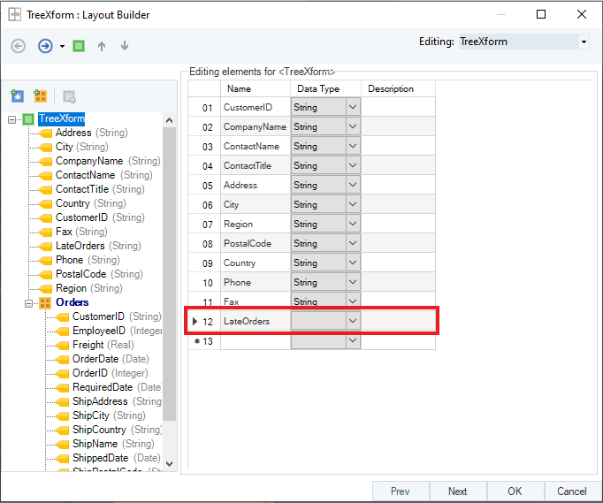Open the Editing TreeXform dropdown

coord(584,42)
